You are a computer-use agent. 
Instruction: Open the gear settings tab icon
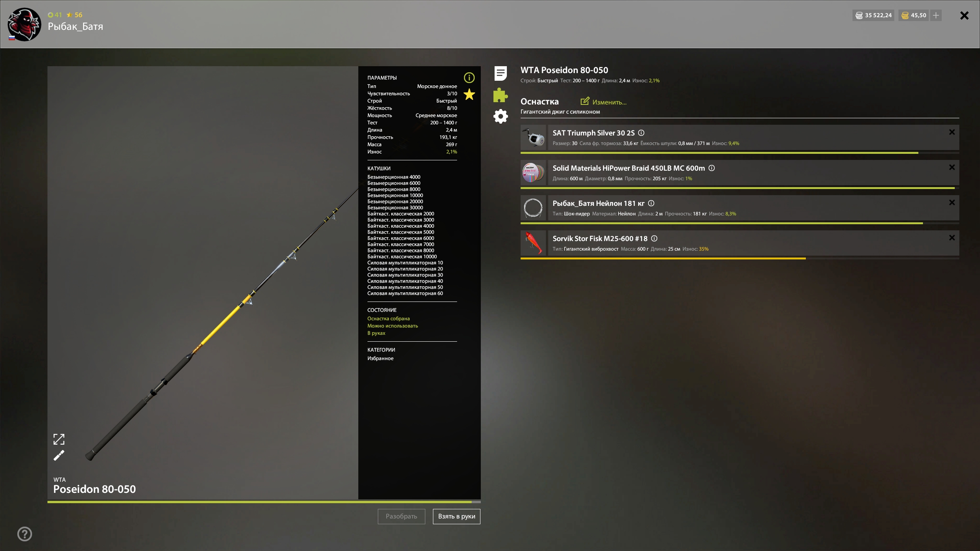pyautogui.click(x=500, y=116)
